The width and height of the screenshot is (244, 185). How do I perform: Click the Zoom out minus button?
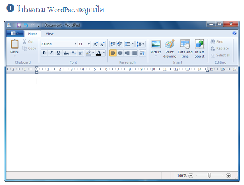[x=191, y=176]
